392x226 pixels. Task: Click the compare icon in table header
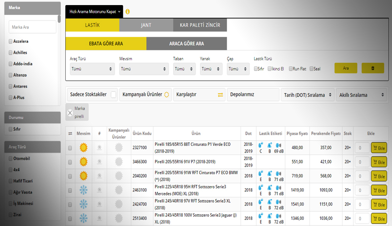[70, 134]
